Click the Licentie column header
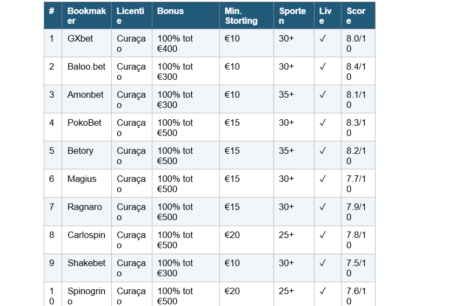The height and width of the screenshot is (306, 462). coord(130,16)
